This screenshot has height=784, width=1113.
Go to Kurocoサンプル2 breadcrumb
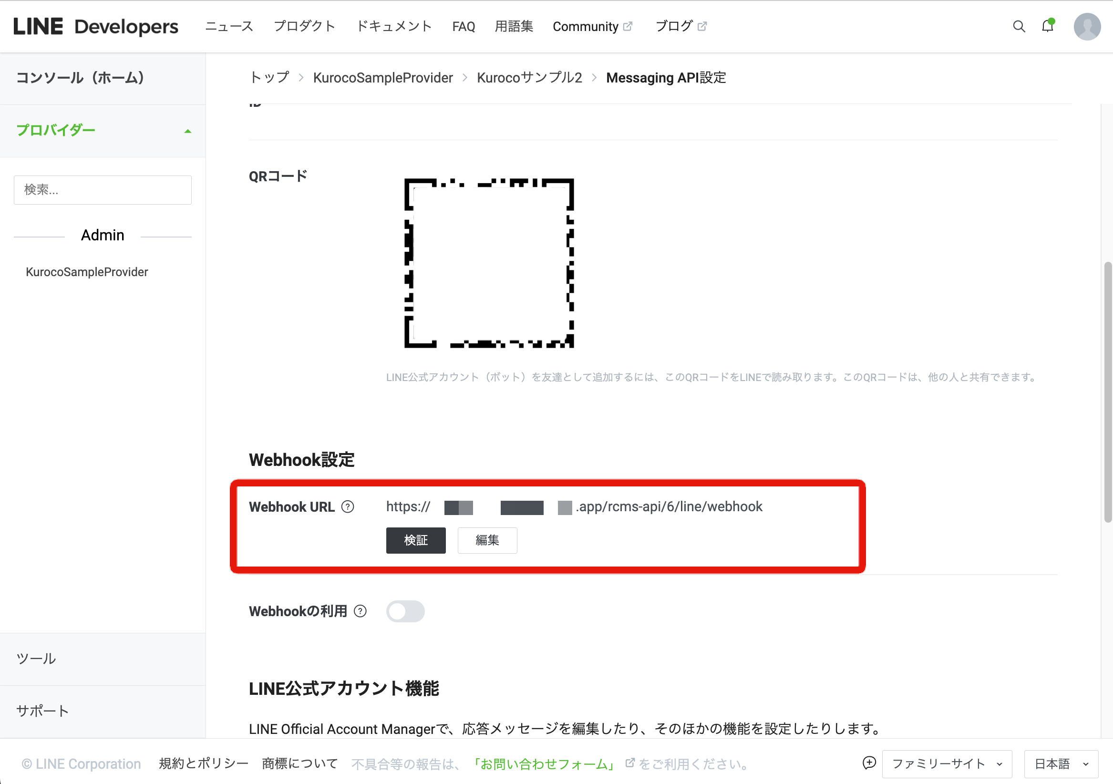point(529,78)
